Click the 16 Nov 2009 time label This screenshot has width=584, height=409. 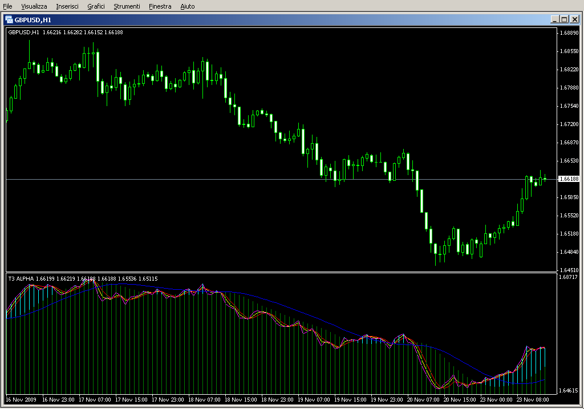(21, 400)
